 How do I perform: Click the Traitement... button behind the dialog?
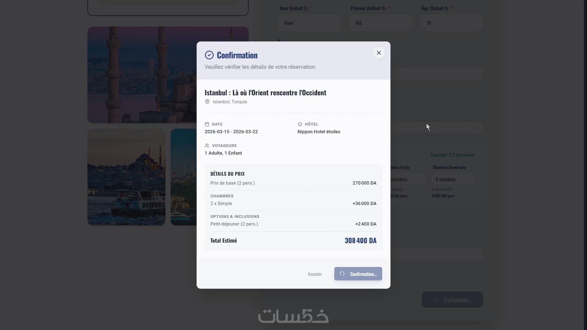click(x=452, y=300)
